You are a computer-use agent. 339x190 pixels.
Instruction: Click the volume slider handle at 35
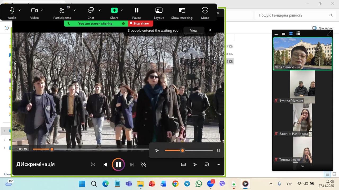tap(182, 150)
